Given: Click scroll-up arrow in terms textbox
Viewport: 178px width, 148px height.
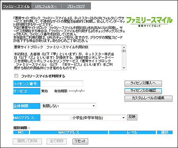Looking at the screenshot, I should coord(124,47).
